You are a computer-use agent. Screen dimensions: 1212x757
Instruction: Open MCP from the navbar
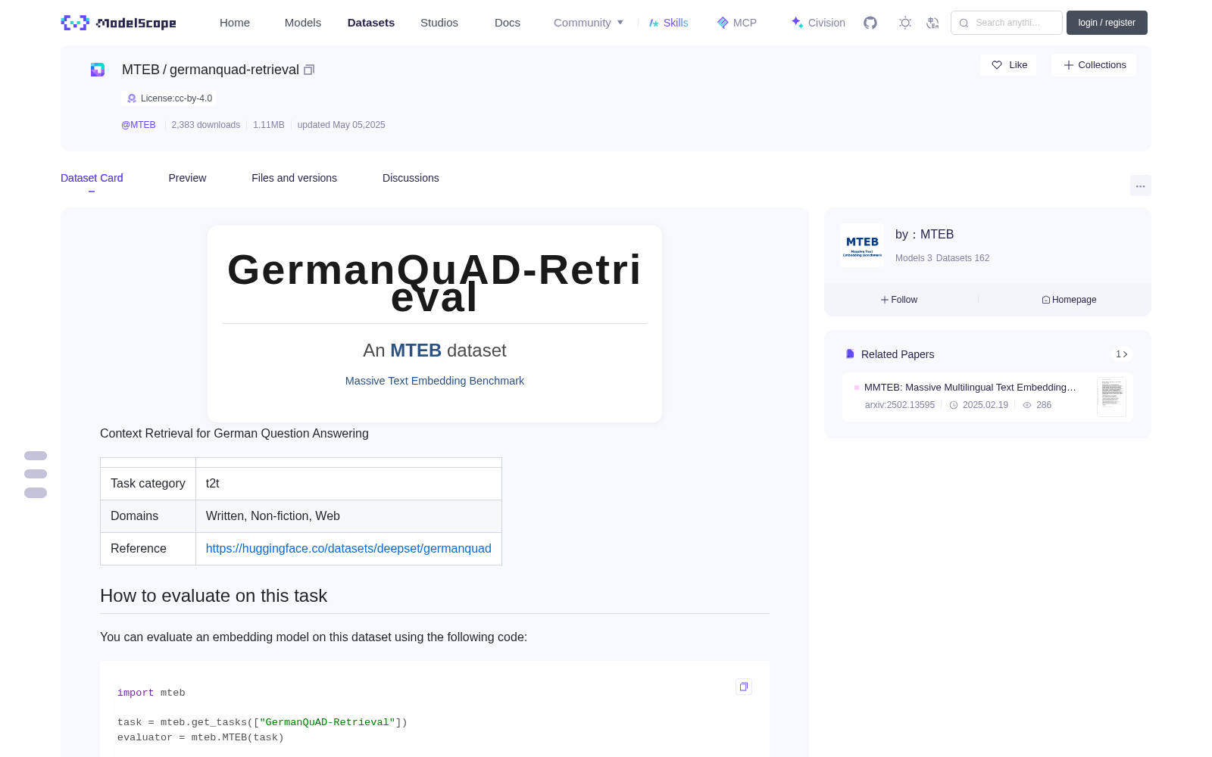coord(737,23)
